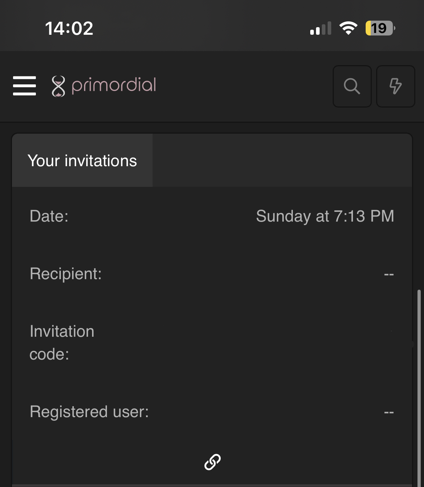Tap the primordial hourglass logo icon

point(58,86)
